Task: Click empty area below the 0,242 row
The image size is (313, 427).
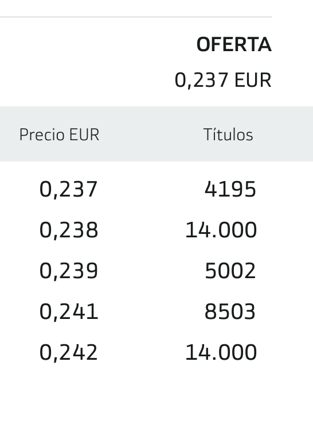Action: point(156,395)
